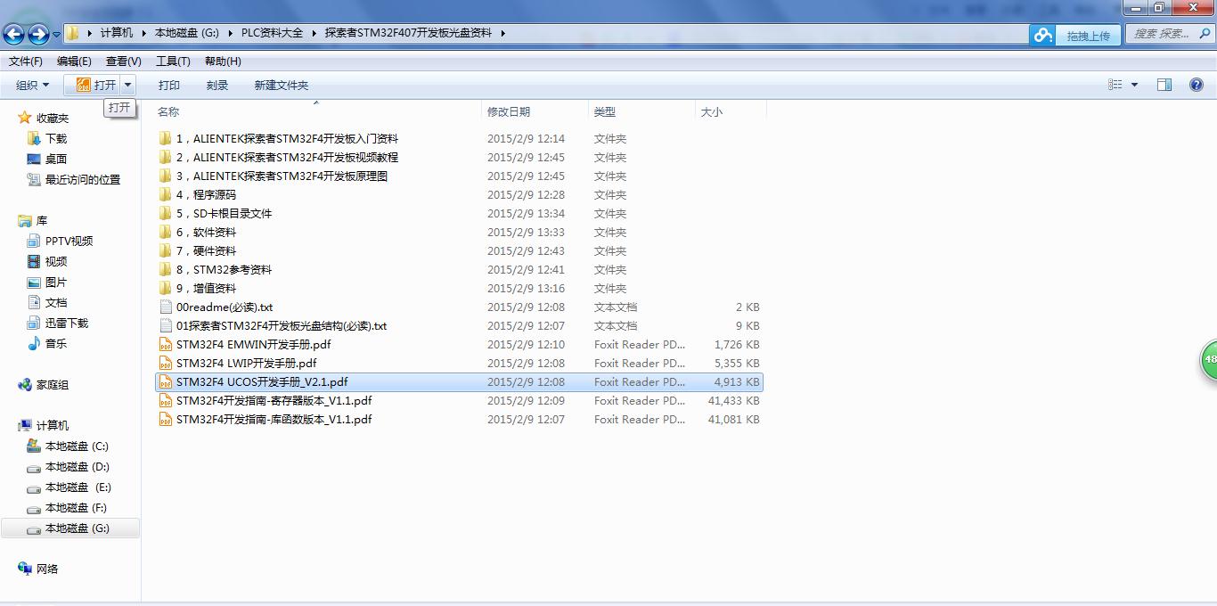Select STM32F4开发指南-库函数版本_V1.1.pdf

(x=274, y=420)
